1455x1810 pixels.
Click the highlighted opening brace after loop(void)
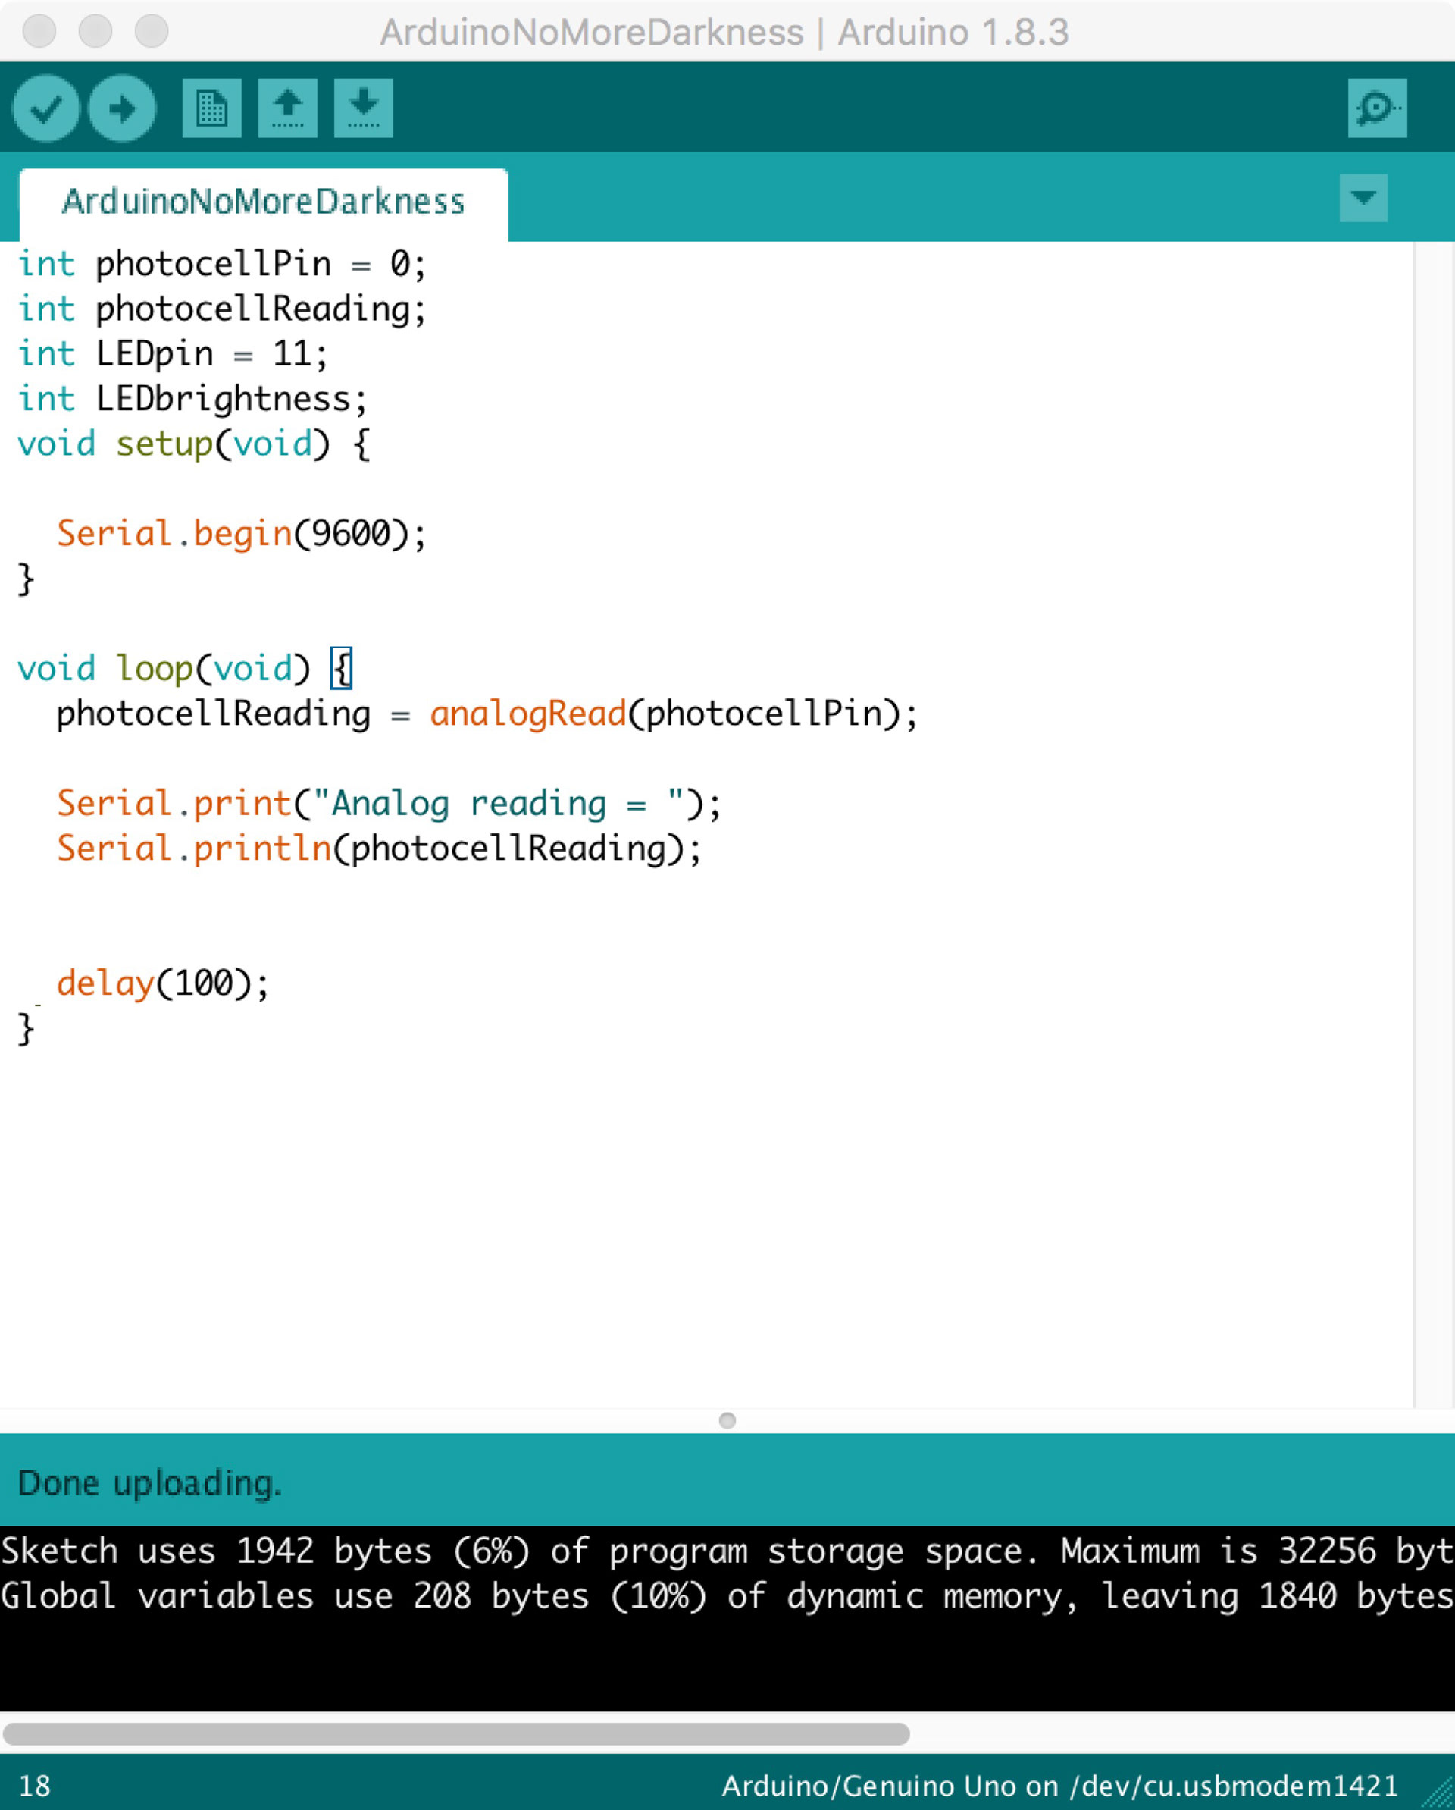coord(342,669)
